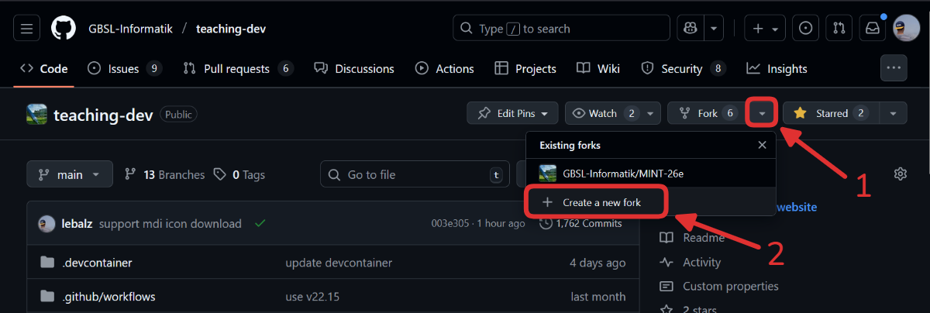930x313 pixels.
Task: Open repository About settings gear
Action: (x=900, y=174)
